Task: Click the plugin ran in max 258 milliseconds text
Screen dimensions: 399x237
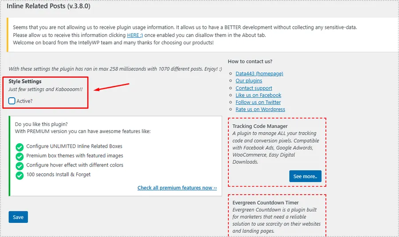Action: 115,69
